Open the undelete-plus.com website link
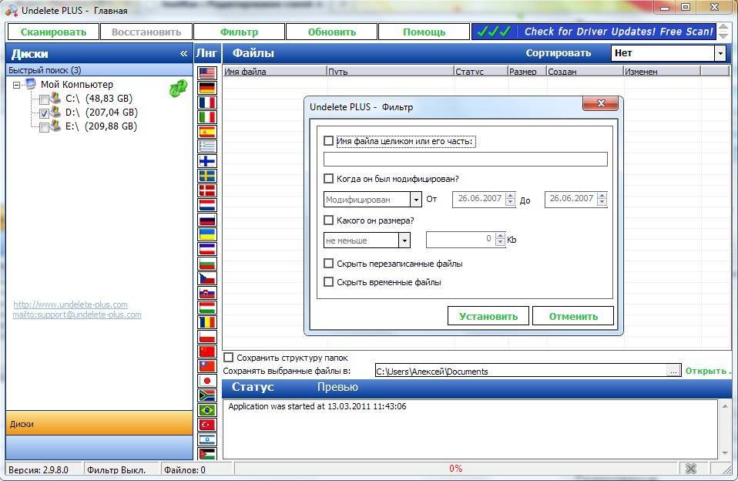This screenshot has width=738, height=481. [70, 304]
